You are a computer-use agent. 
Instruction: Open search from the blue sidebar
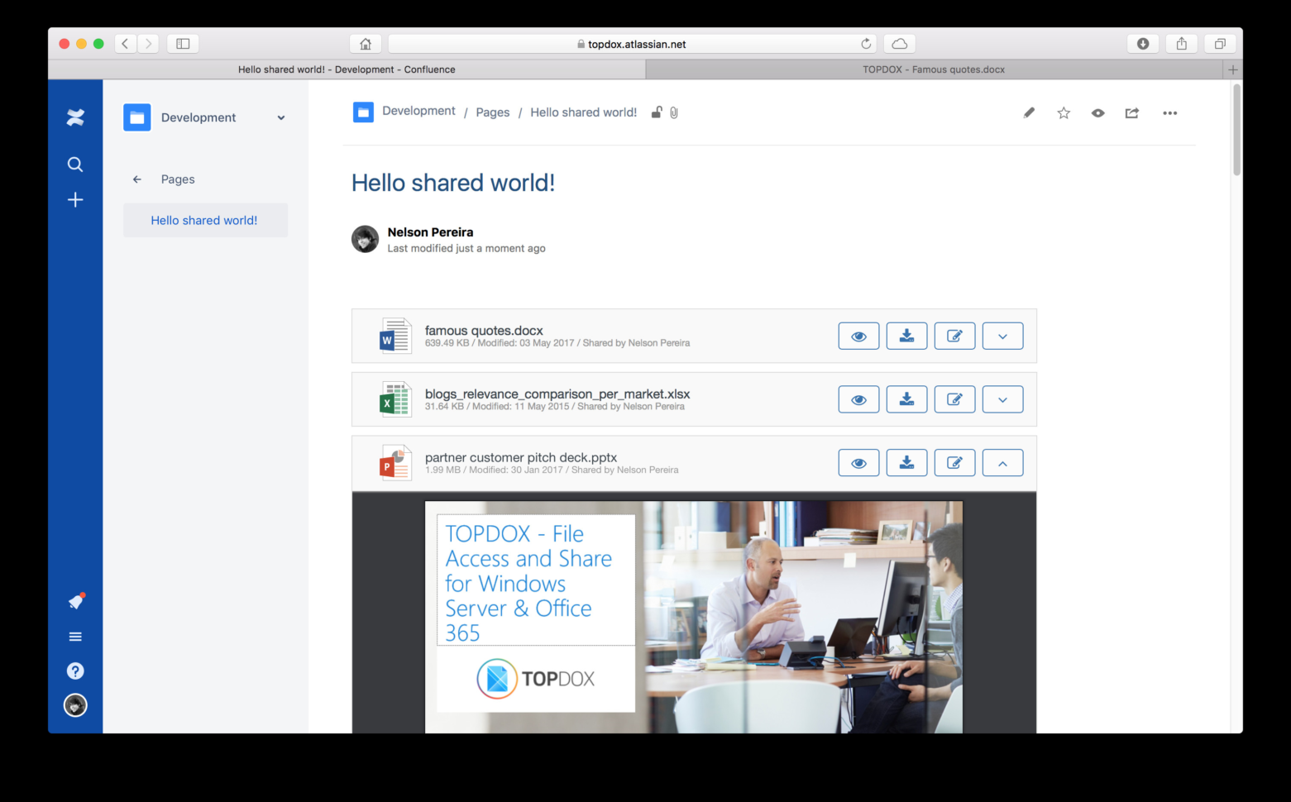[x=75, y=165]
